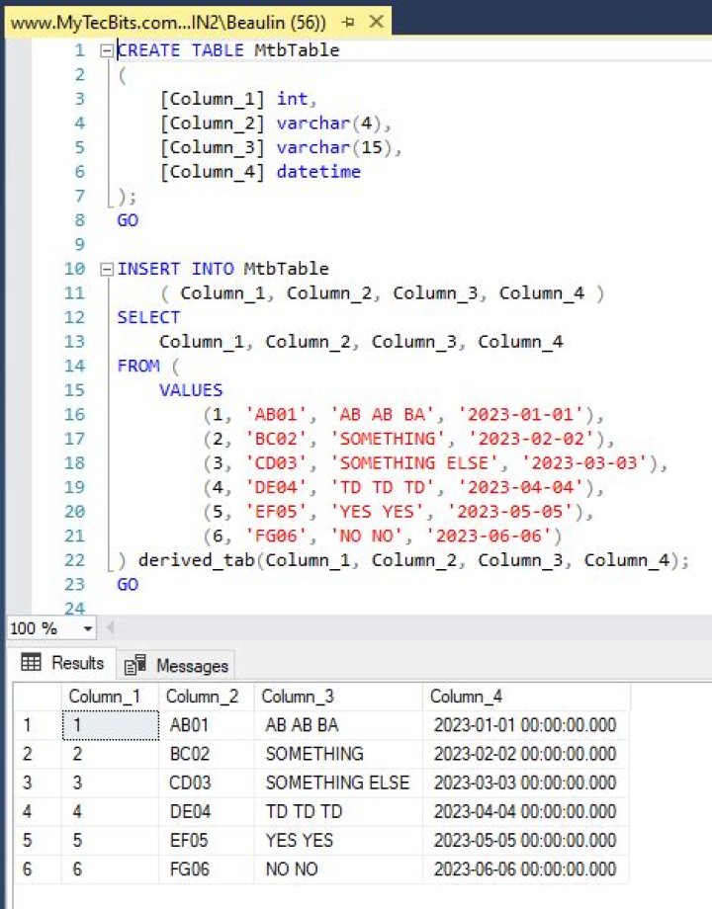Click the '2023-05-05' string on line 20

[x=510, y=512]
